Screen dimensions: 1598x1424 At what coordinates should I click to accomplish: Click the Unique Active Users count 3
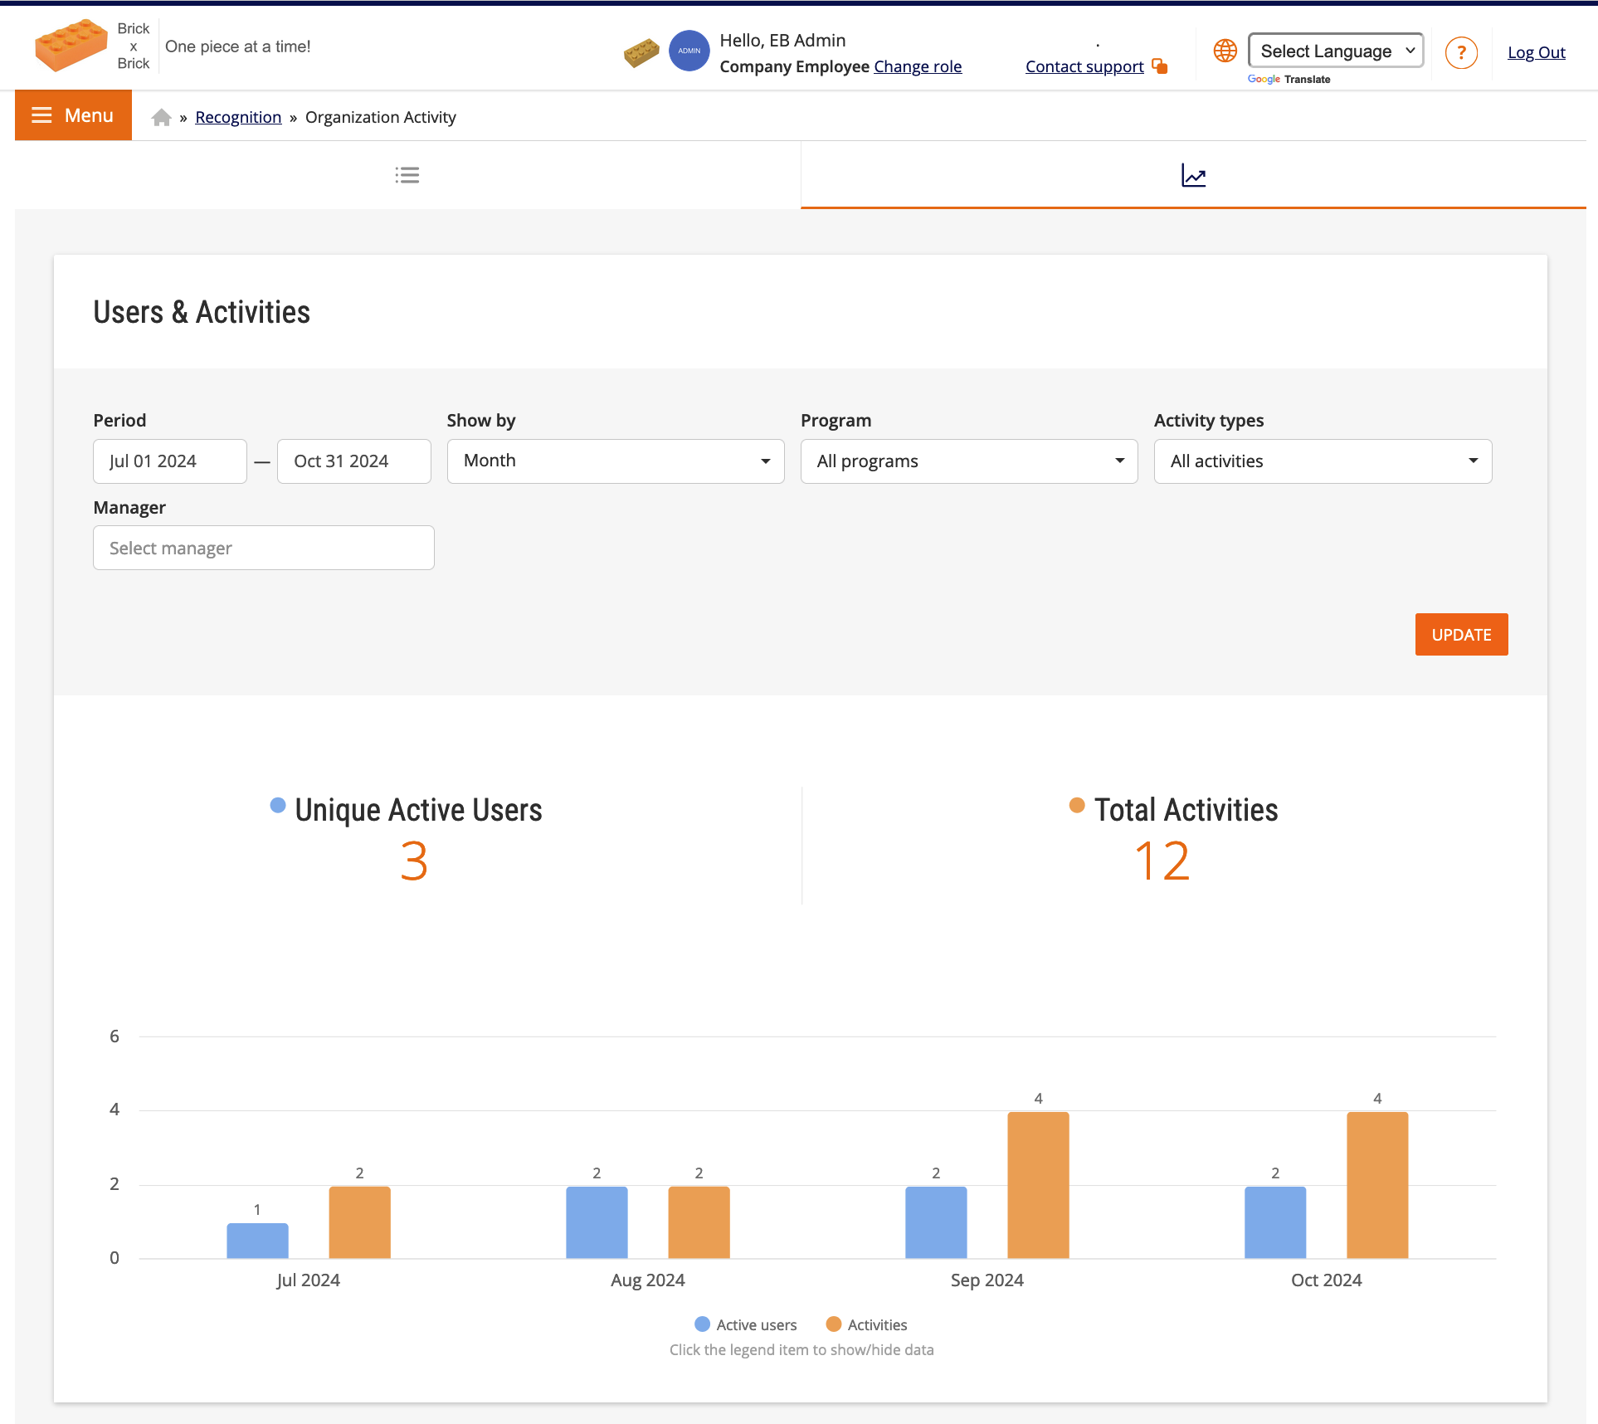[x=413, y=861]
